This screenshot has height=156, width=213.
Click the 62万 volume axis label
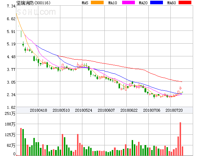coord(11,145)
